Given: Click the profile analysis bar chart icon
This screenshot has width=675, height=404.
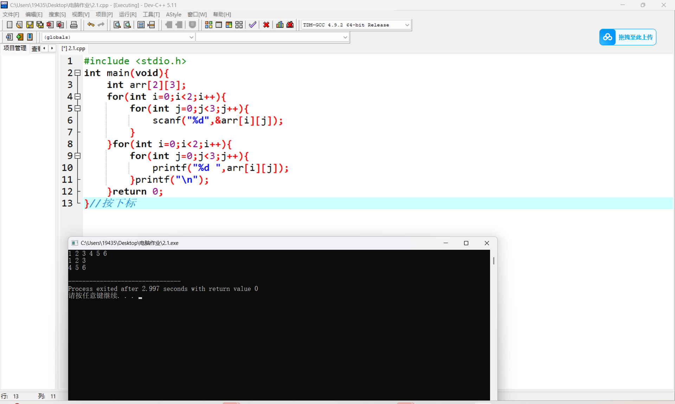Looking at the screenshot, I should pyautogui.click(x=280, y=25).
